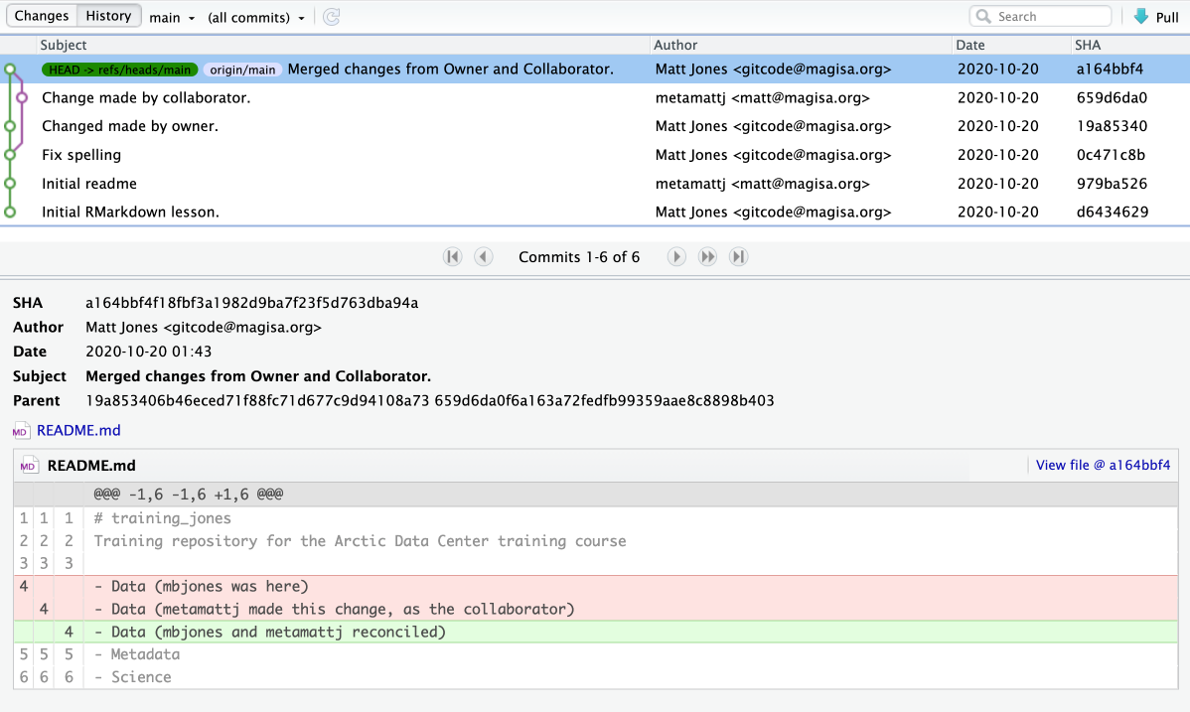The image size is (1190, 712).
Task: Jump to last page of commits
Action: 738,257
